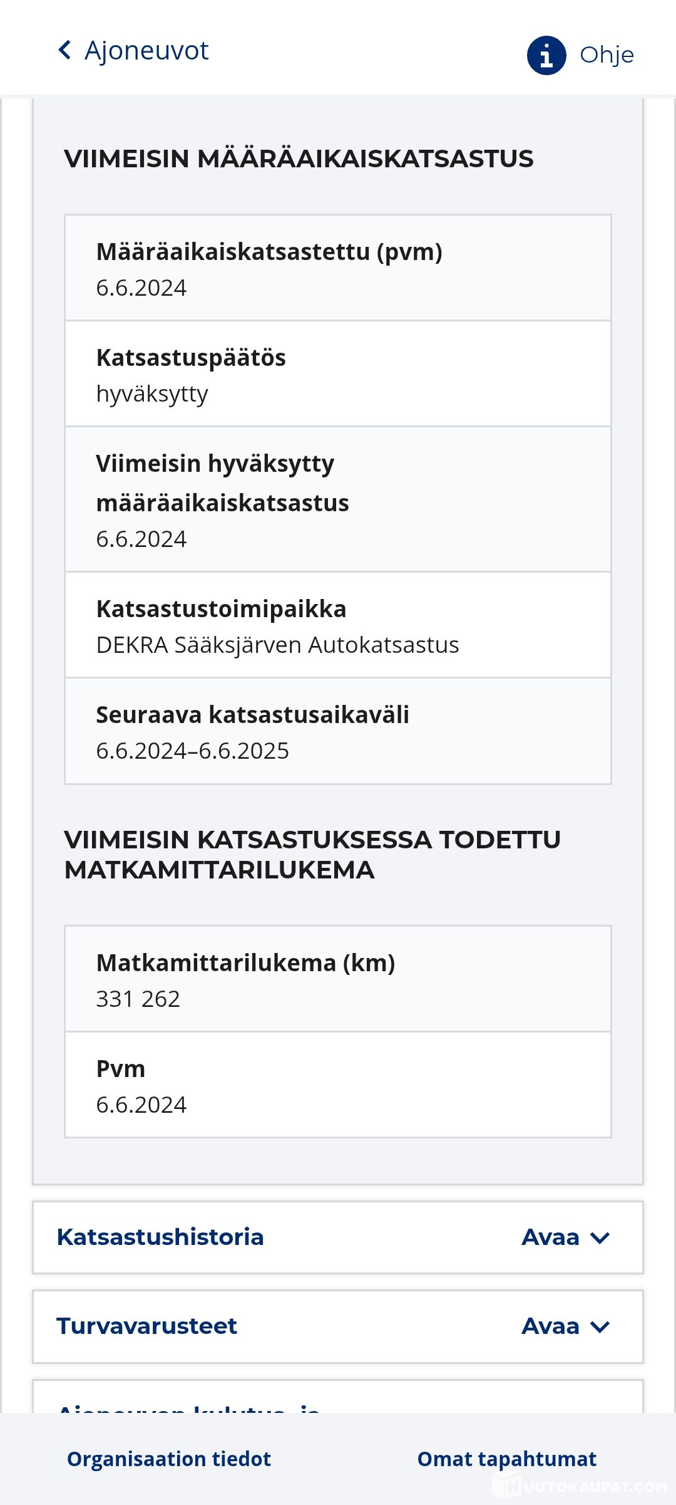Open the Ohje help text link
Viewport: 676px width, 1505px height.
607,55
